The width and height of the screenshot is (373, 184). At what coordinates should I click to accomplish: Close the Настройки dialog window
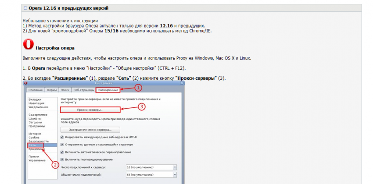[x=183, y=82]
